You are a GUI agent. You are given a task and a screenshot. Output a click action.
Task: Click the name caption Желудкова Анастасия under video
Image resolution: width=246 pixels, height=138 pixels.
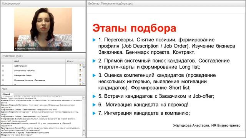25,49
